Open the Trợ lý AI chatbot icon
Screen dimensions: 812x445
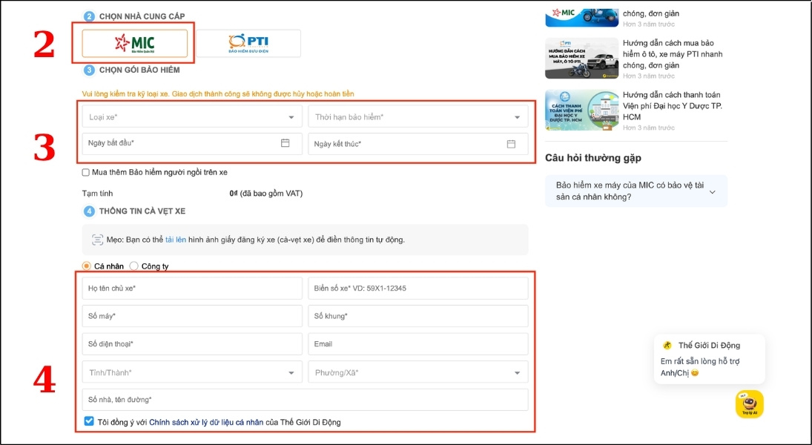click(750, 404)
